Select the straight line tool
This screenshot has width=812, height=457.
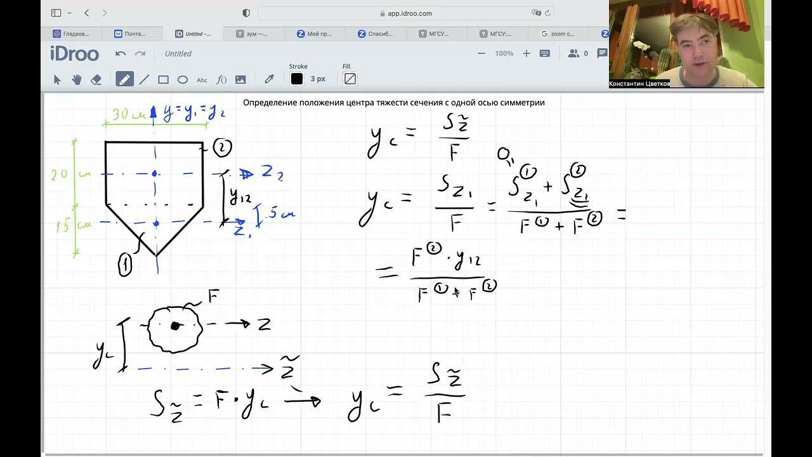click(x=144, y=79)
